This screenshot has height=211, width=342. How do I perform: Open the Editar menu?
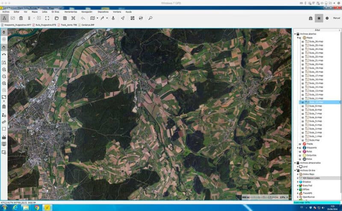coord(17,12)
